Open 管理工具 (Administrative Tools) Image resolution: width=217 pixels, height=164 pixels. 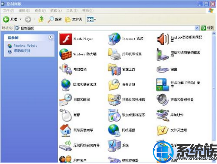point(121,69)
